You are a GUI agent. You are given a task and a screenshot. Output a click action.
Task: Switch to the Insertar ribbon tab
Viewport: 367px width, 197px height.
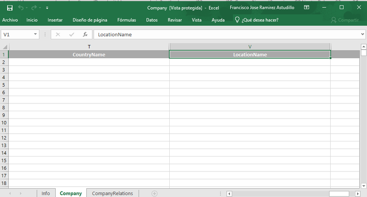55,20
